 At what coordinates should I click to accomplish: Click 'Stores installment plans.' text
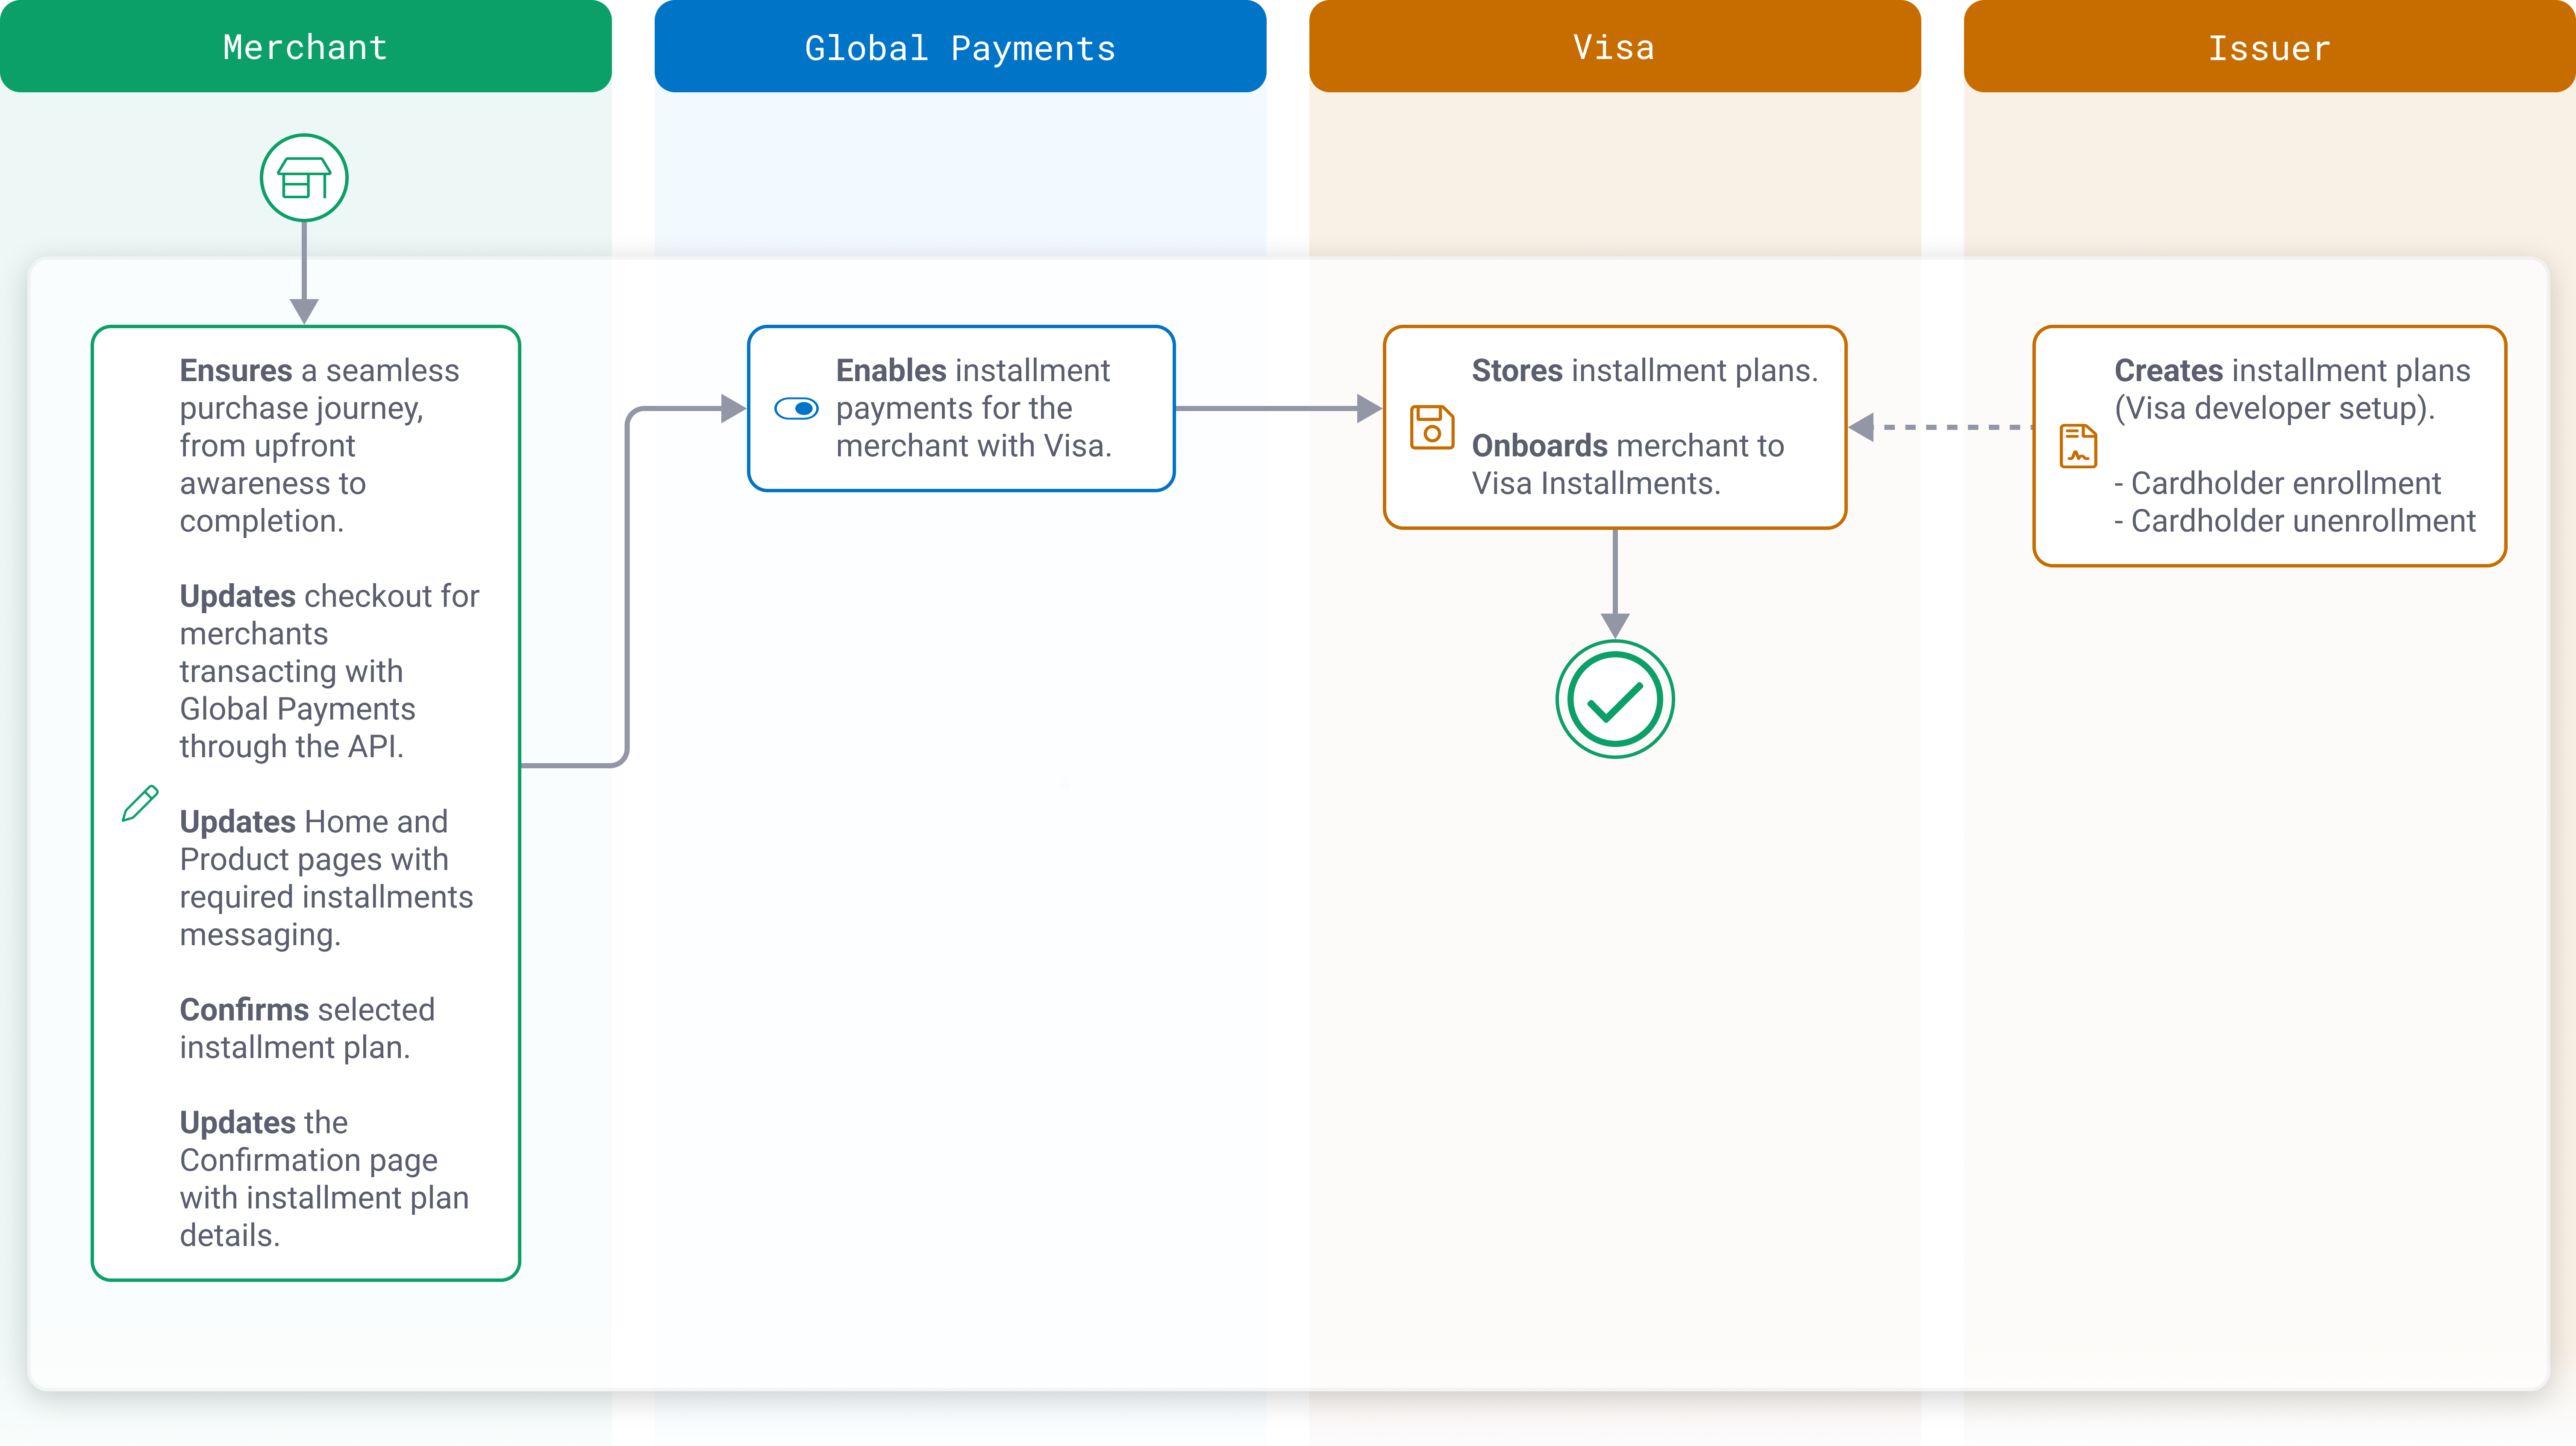[x=1645, y=371]
